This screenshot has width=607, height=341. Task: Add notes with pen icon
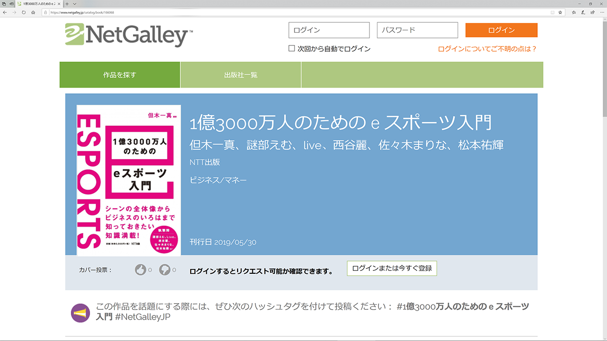click(583, 12)
